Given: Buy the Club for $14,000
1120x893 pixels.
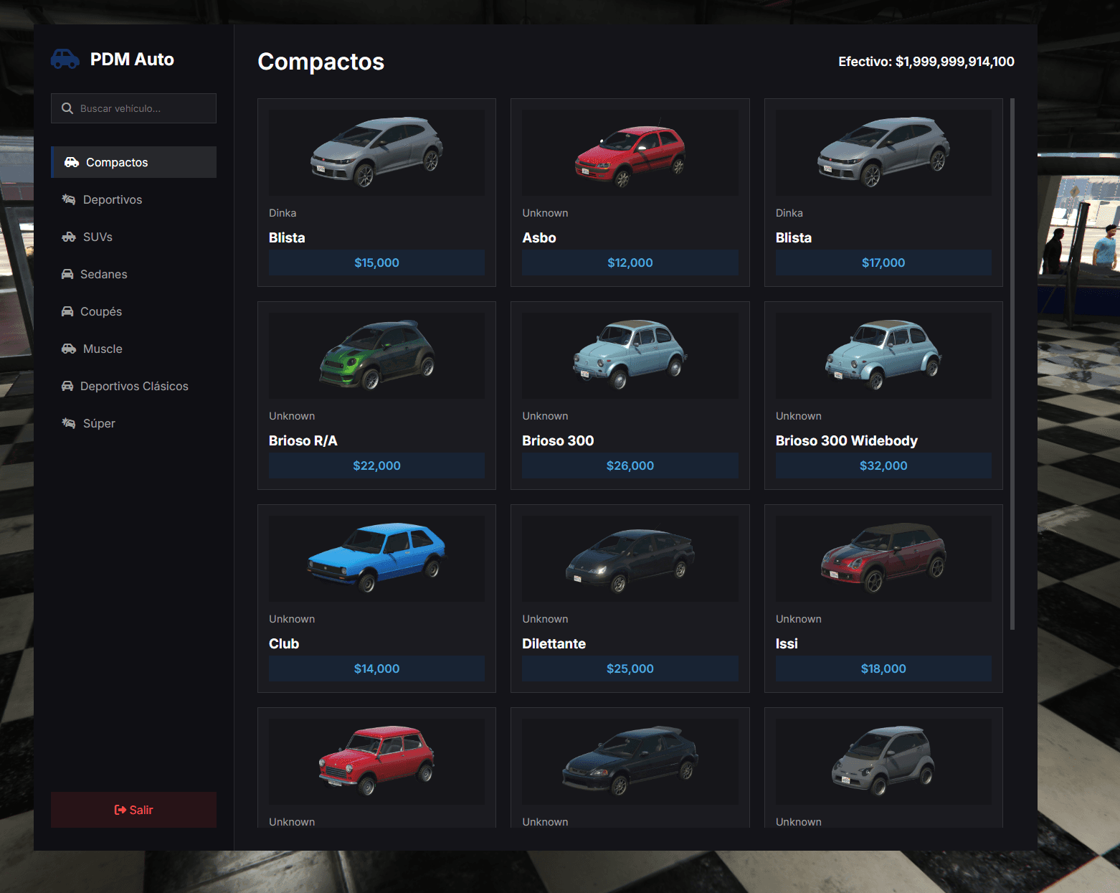Looking at the screenshot, I should 376,668.
